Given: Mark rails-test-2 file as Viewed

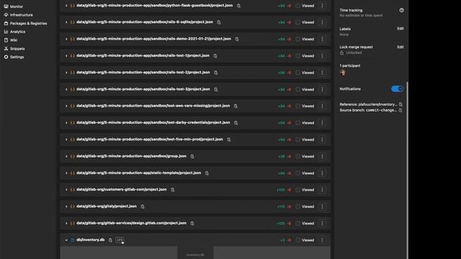Looking at the screenshot, I should click(297, 73).
